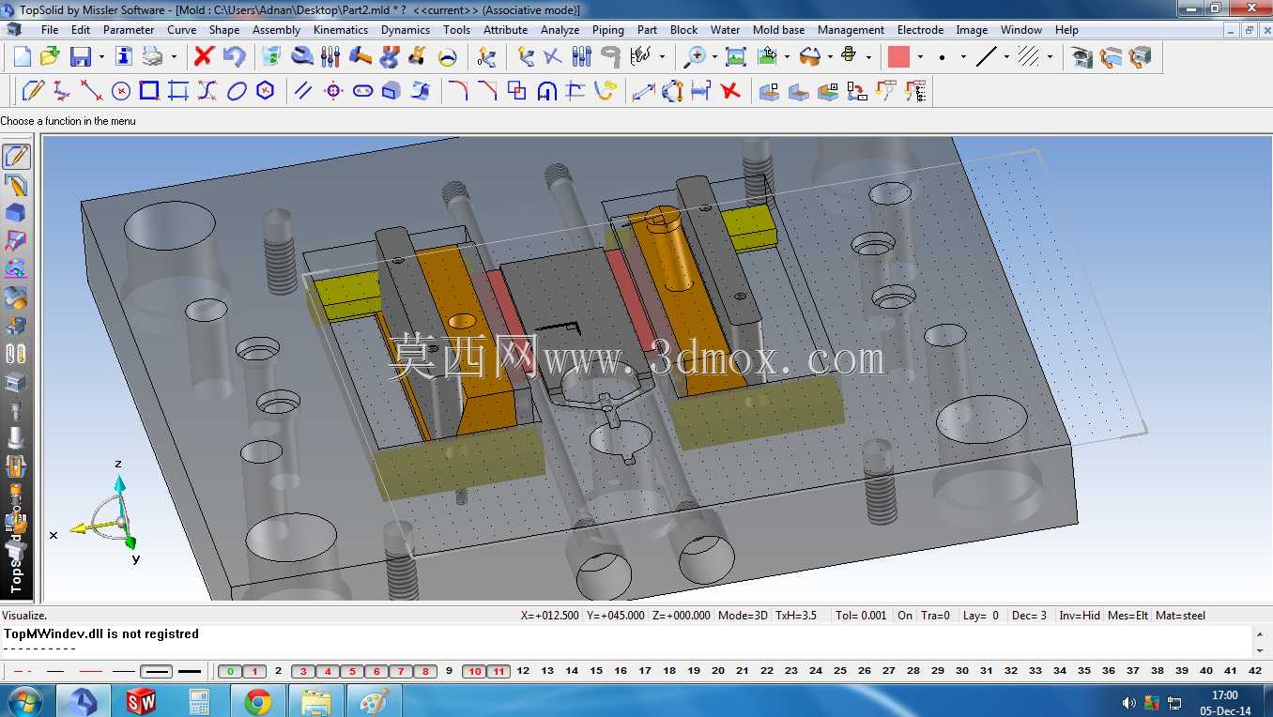Click the parallel lines offset tool
Screen dimensions: 1273x717
click(x=303, y=91)
